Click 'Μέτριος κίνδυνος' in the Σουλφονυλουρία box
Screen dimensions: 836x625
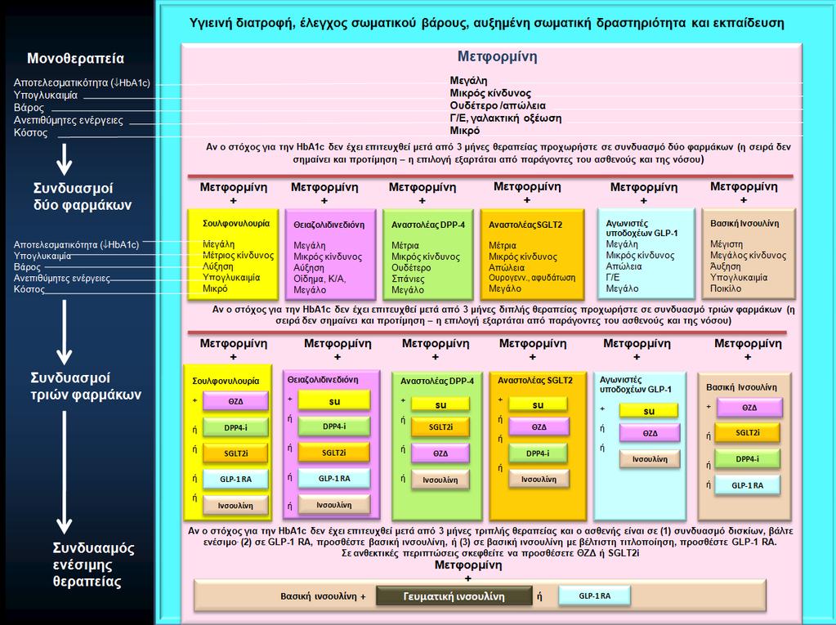238,255
